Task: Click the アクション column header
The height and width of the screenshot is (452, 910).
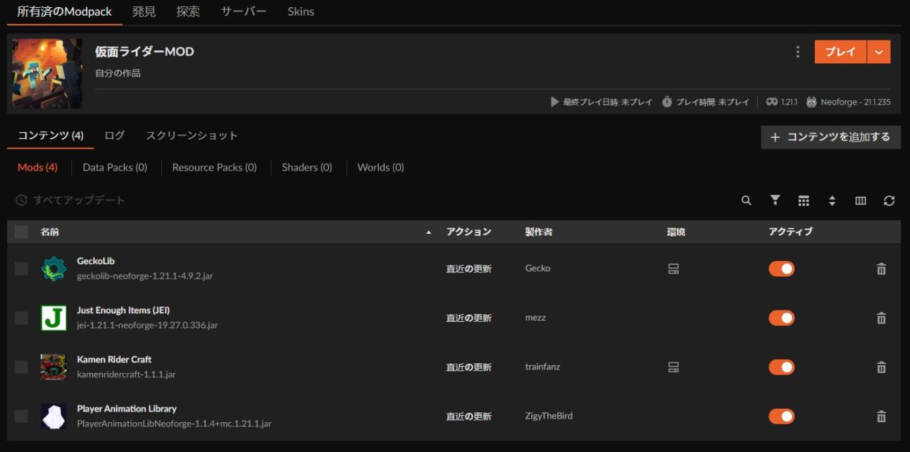Action: click(x=469, y=232)
